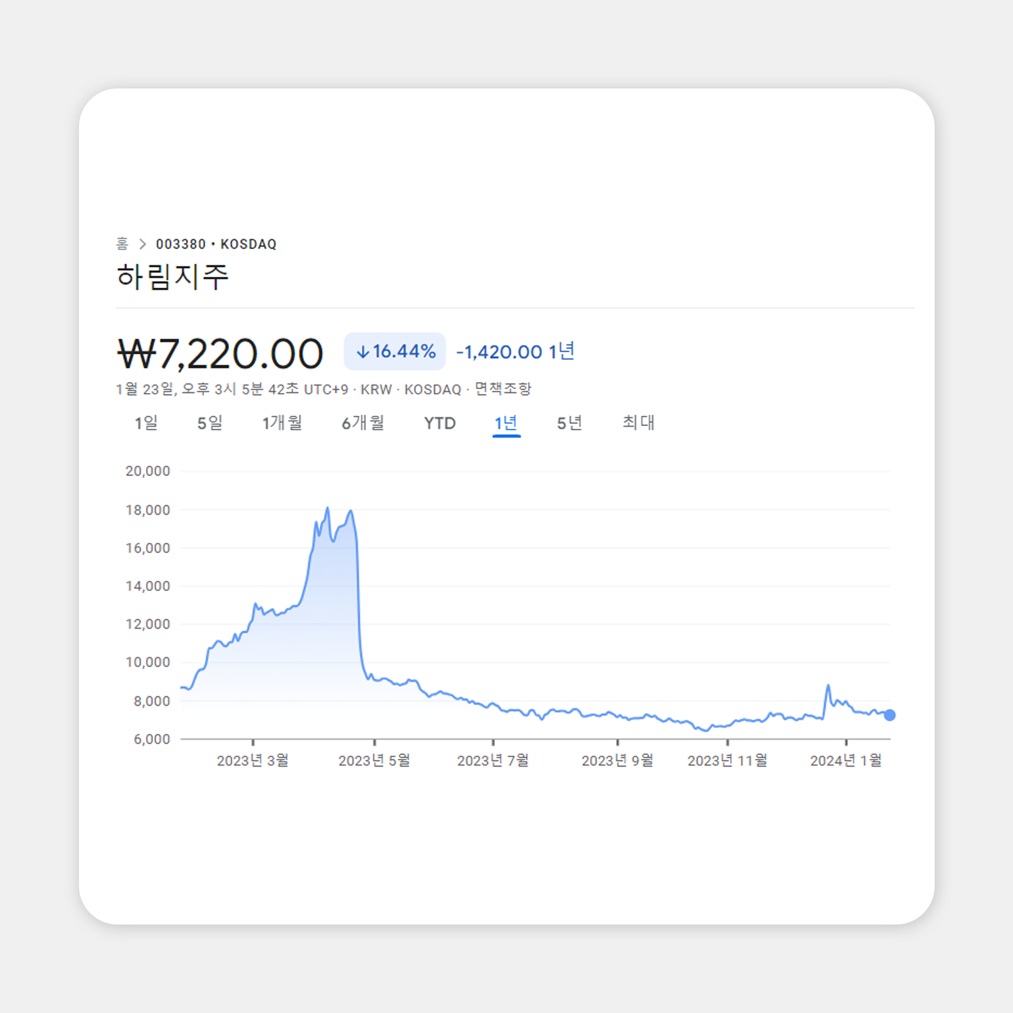1013x1013 pixels.
Task: Click the 하림지주 stock title
Action: click(173, 277)
